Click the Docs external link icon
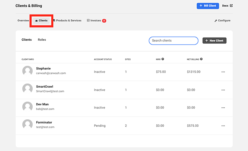Viewport: 248px width, 151px height. tap(231, 6)
